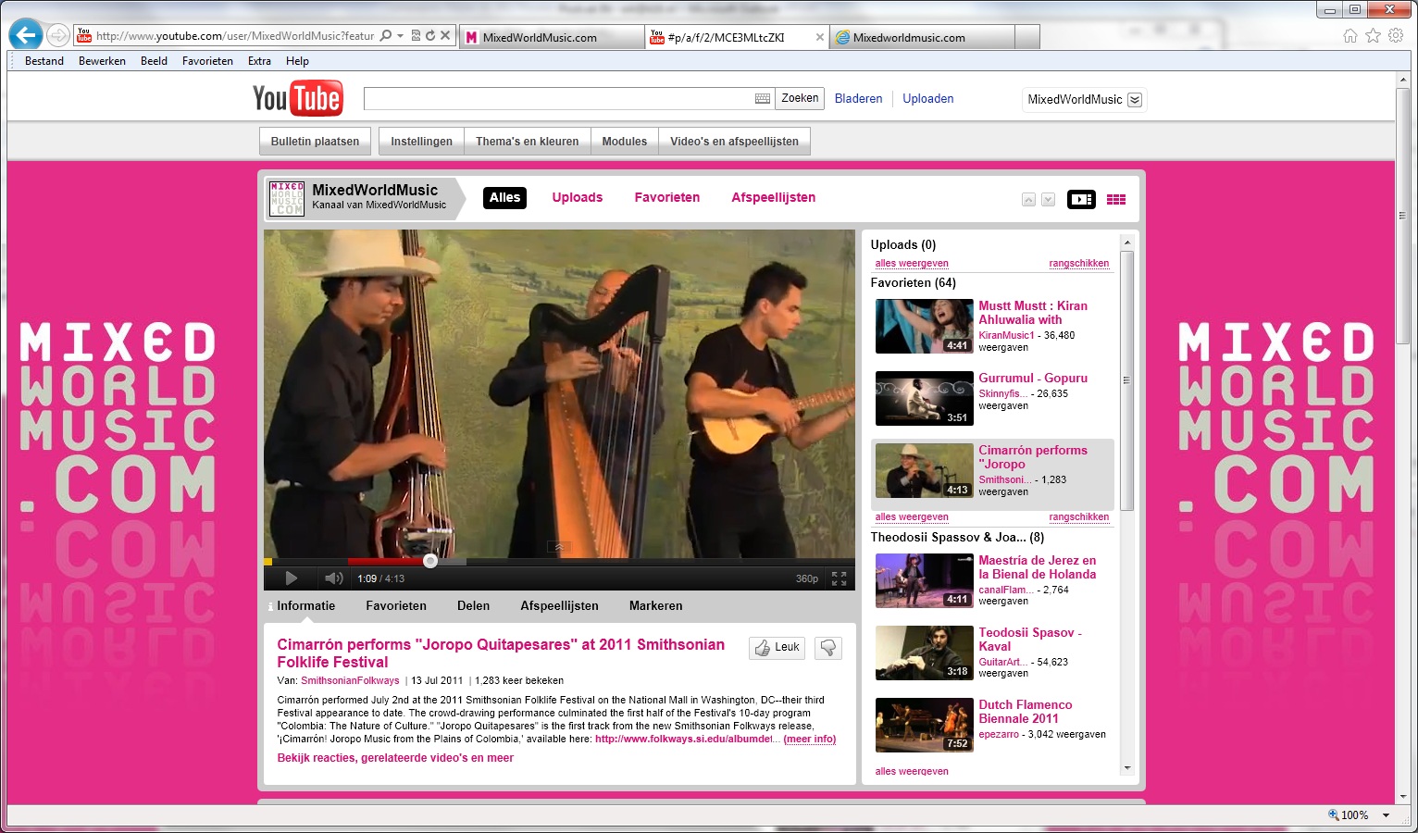Open the Extra menu
This screenshot has width=1418, height=833.
point(259,61)
